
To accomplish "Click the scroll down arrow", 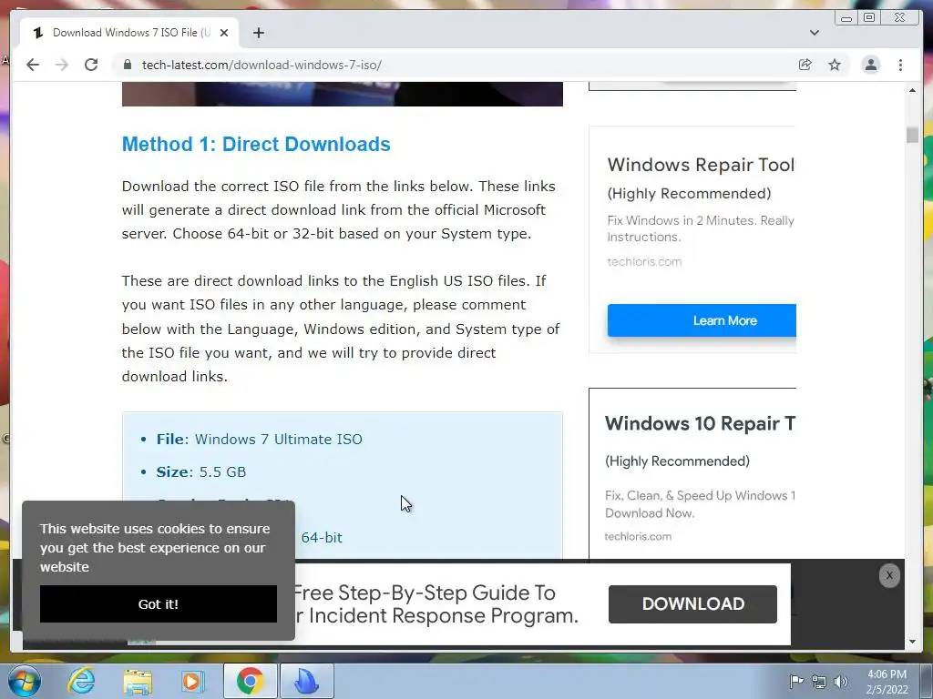I will coord(912,642).
